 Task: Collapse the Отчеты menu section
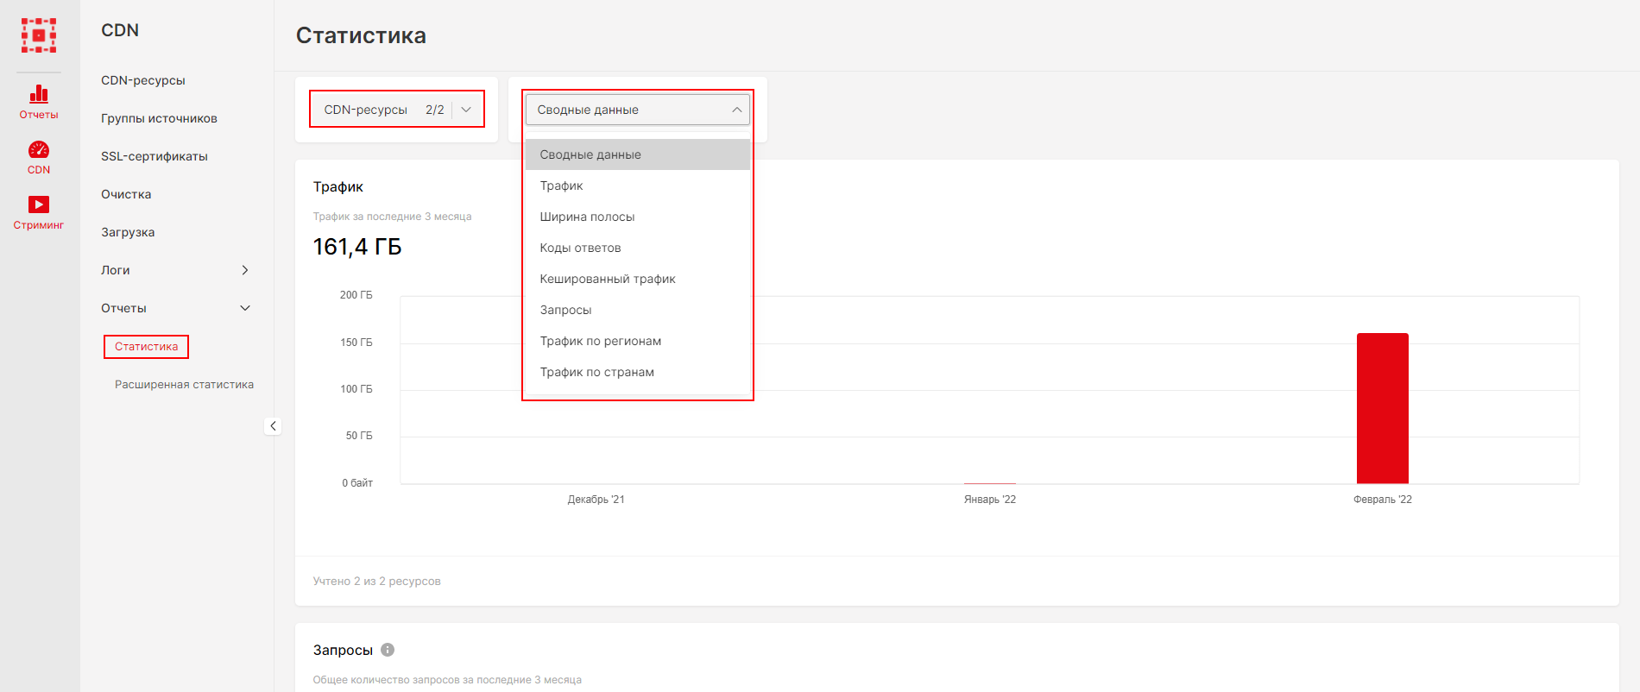245,308
